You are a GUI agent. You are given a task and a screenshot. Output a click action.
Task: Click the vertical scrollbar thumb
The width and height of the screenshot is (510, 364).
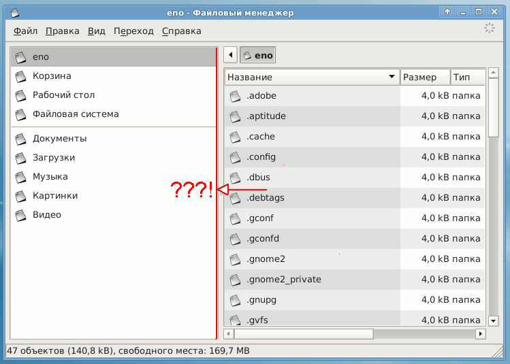pyautogui.click(x=494, y=107)
